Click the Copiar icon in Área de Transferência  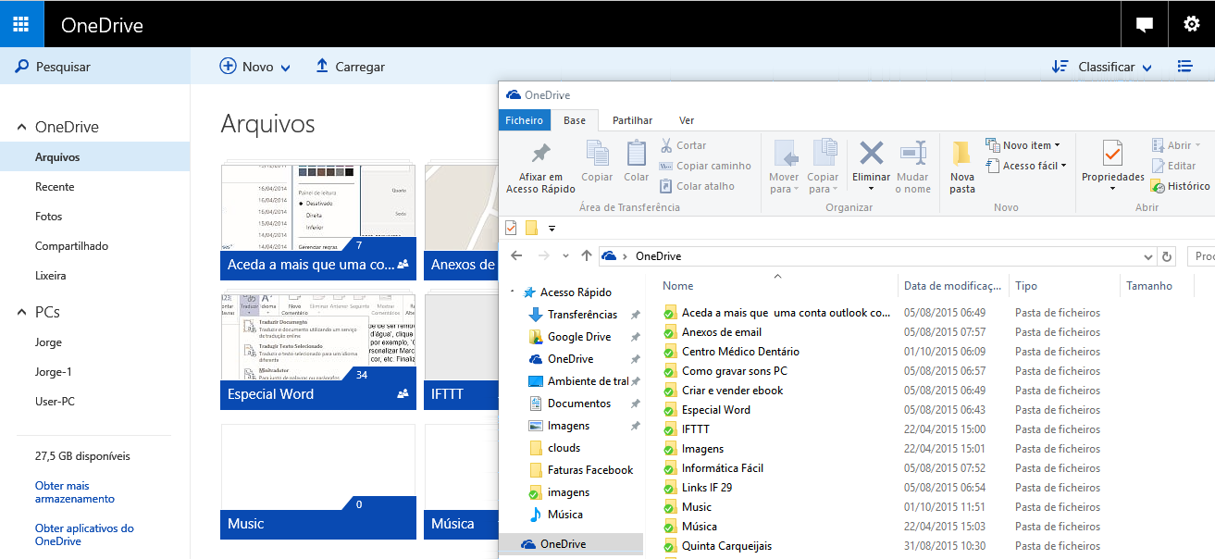[597, 153]
